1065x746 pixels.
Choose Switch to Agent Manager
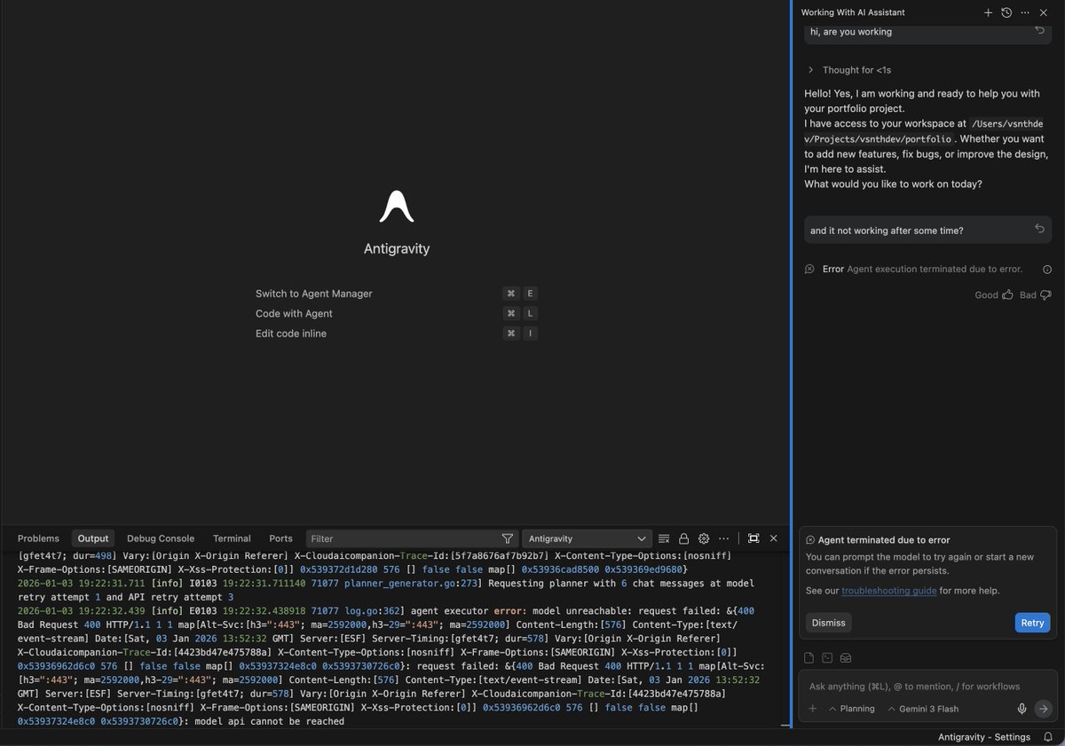pos(396,294)
